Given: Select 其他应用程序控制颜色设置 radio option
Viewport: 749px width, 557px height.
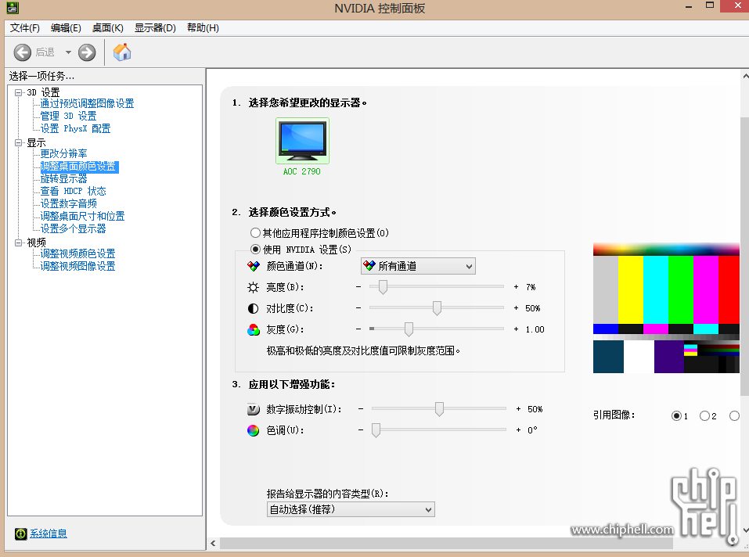Looking at the screenshot, I should [256, 233].
